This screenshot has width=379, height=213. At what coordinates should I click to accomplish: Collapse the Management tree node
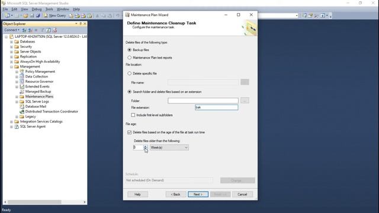pos(11,67)
